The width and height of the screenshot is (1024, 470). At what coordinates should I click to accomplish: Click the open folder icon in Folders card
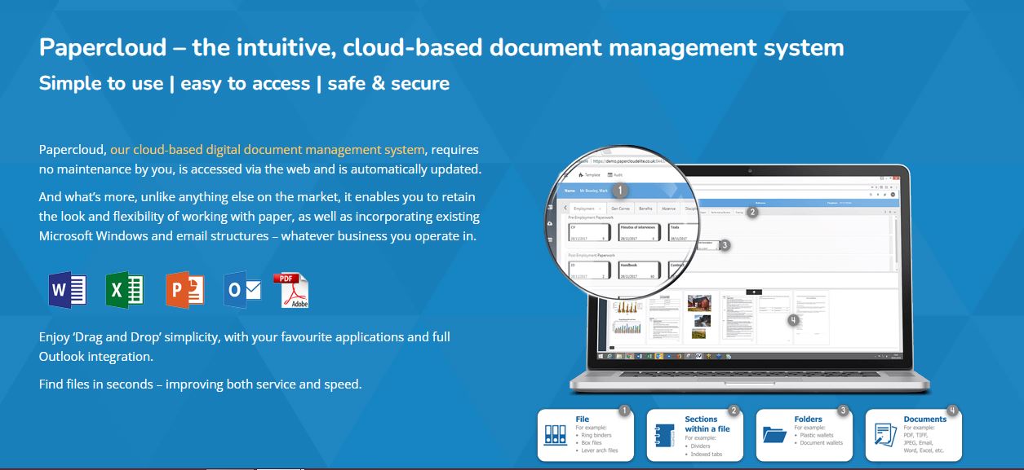(x=774, y=434)
